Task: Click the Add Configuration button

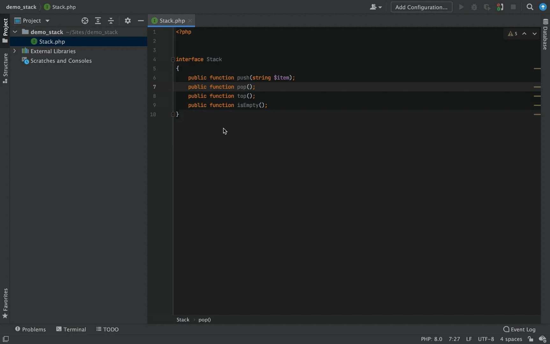Action: click(x=421, y=7)
